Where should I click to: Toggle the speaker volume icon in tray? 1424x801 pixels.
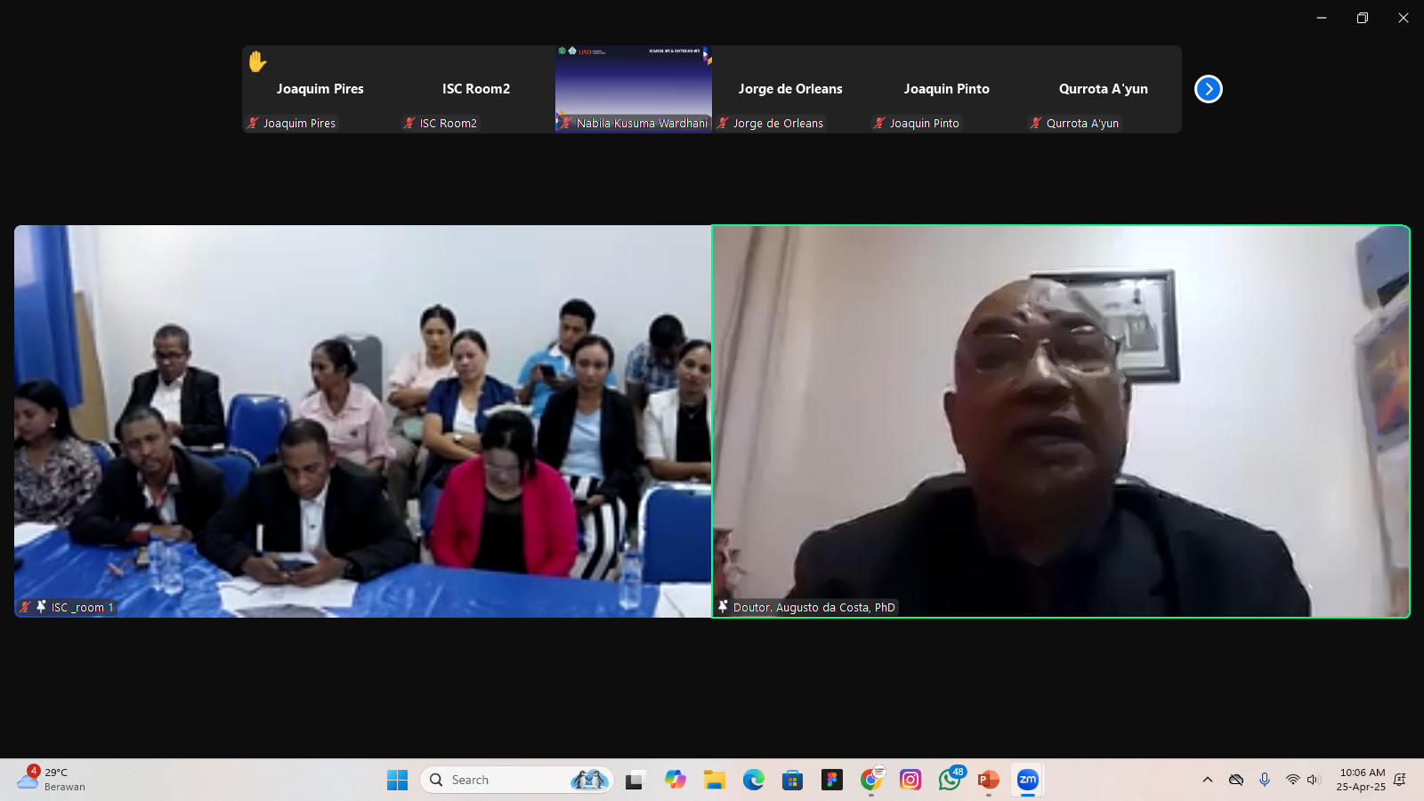pos(1313,780)
